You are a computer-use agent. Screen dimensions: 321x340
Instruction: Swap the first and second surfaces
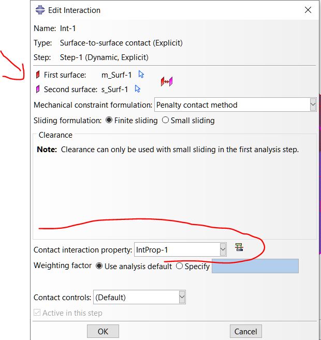tap(166, 82)
